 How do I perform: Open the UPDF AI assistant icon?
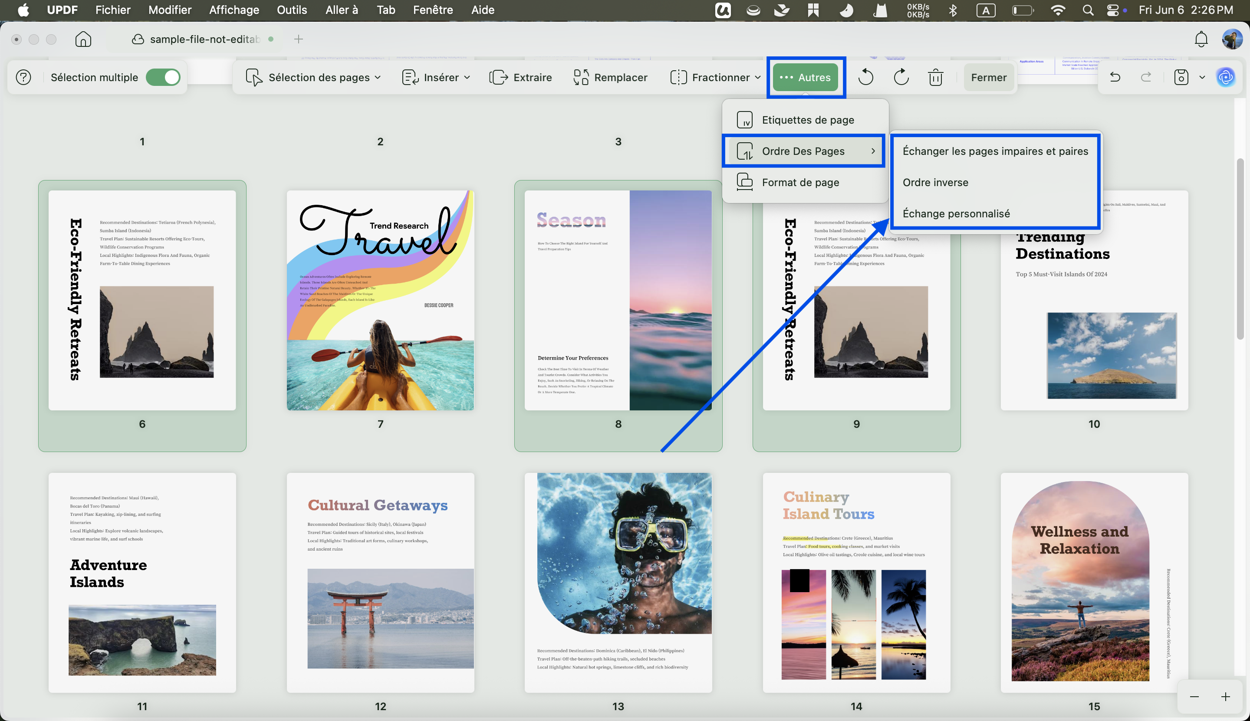click(x=1226, y=77)
